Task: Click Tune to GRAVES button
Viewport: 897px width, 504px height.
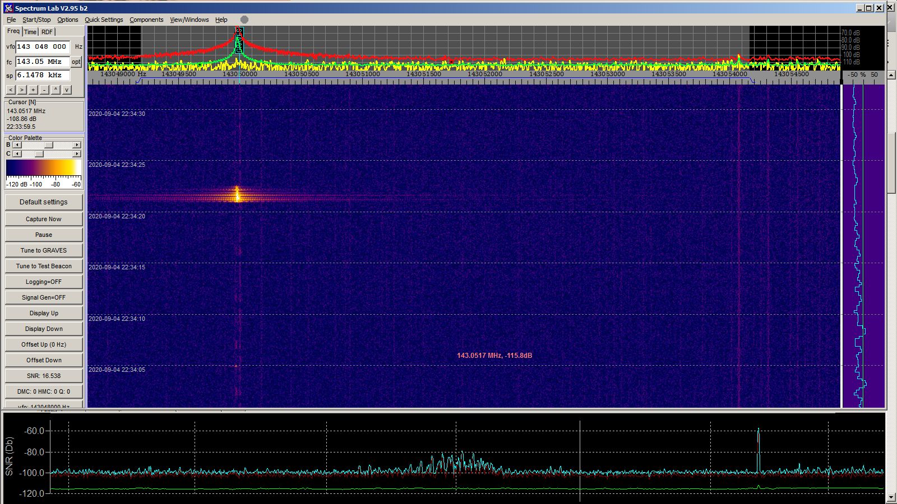Action: pyautogui.click(x=44, y=250)
